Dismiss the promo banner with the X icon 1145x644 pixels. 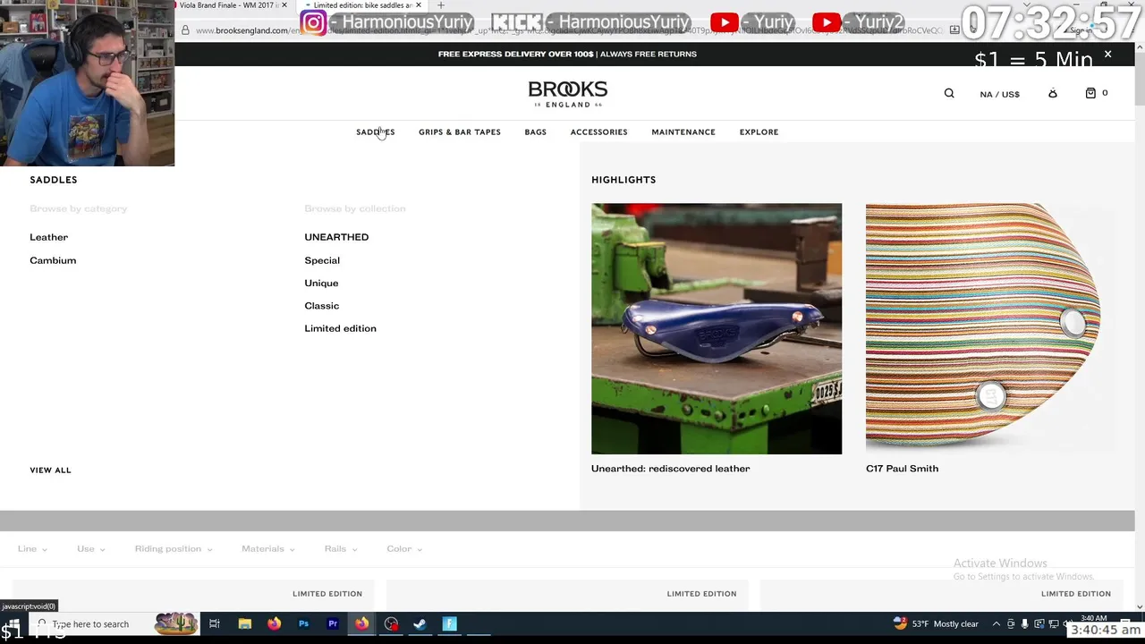pyautogui.click(x=1107, y=55)
